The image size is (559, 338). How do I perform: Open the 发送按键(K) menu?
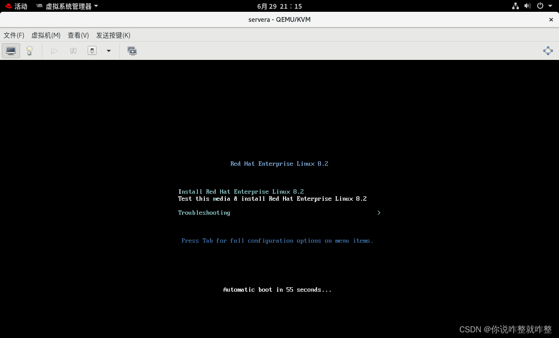[113, 35]
